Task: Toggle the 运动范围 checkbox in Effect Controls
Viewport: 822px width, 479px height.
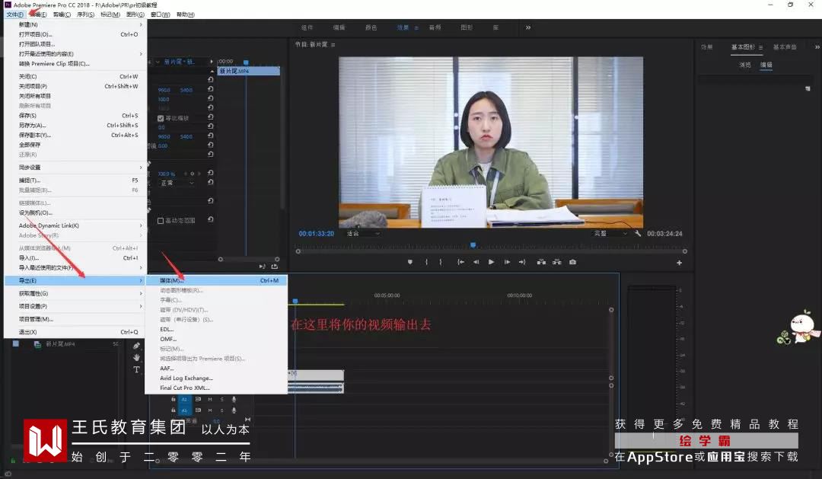Action: [161, 221]
